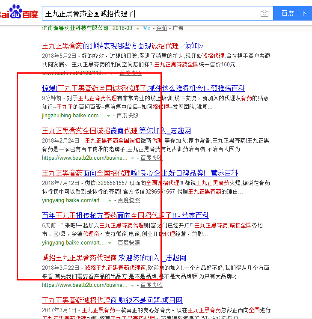
Task: Click the V2 credibility badge icon
Action: click(x=146, y=28)
